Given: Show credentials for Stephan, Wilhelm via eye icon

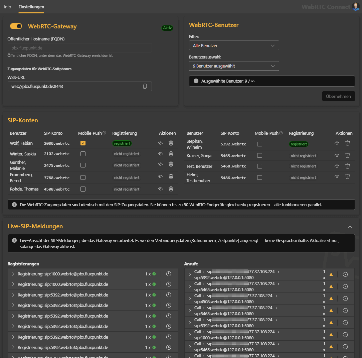Looking at the screenshot, I should pos(337,143).
